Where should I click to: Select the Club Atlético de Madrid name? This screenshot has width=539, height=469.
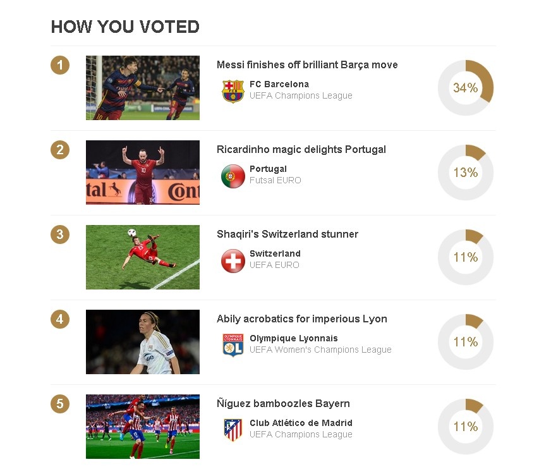pos(301,423)
